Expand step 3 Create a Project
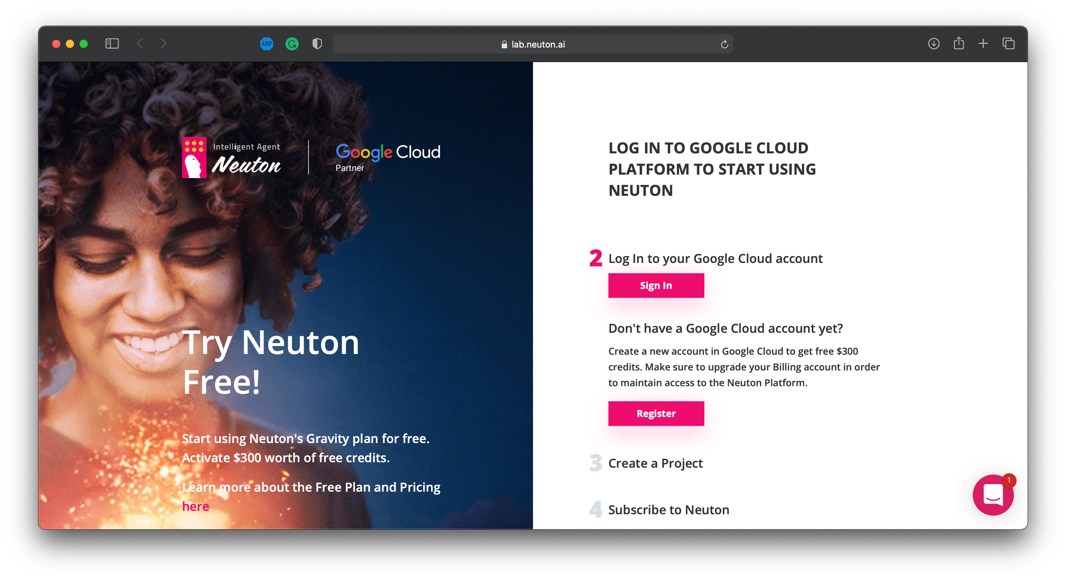The width and height of the screenshot is (1066, 580). 655,464
